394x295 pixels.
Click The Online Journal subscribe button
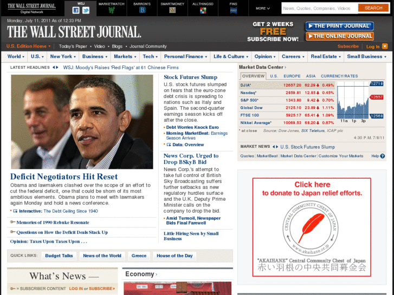339,36
